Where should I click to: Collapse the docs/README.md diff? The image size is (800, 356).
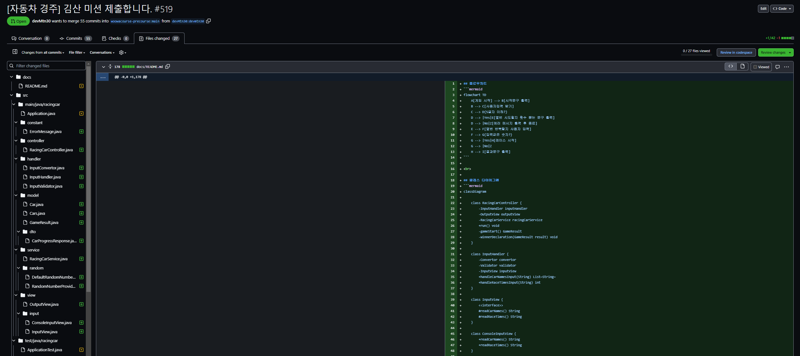point(104,67)
